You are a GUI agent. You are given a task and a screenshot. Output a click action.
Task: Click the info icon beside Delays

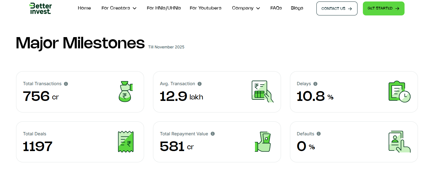[x=316, y=84]
